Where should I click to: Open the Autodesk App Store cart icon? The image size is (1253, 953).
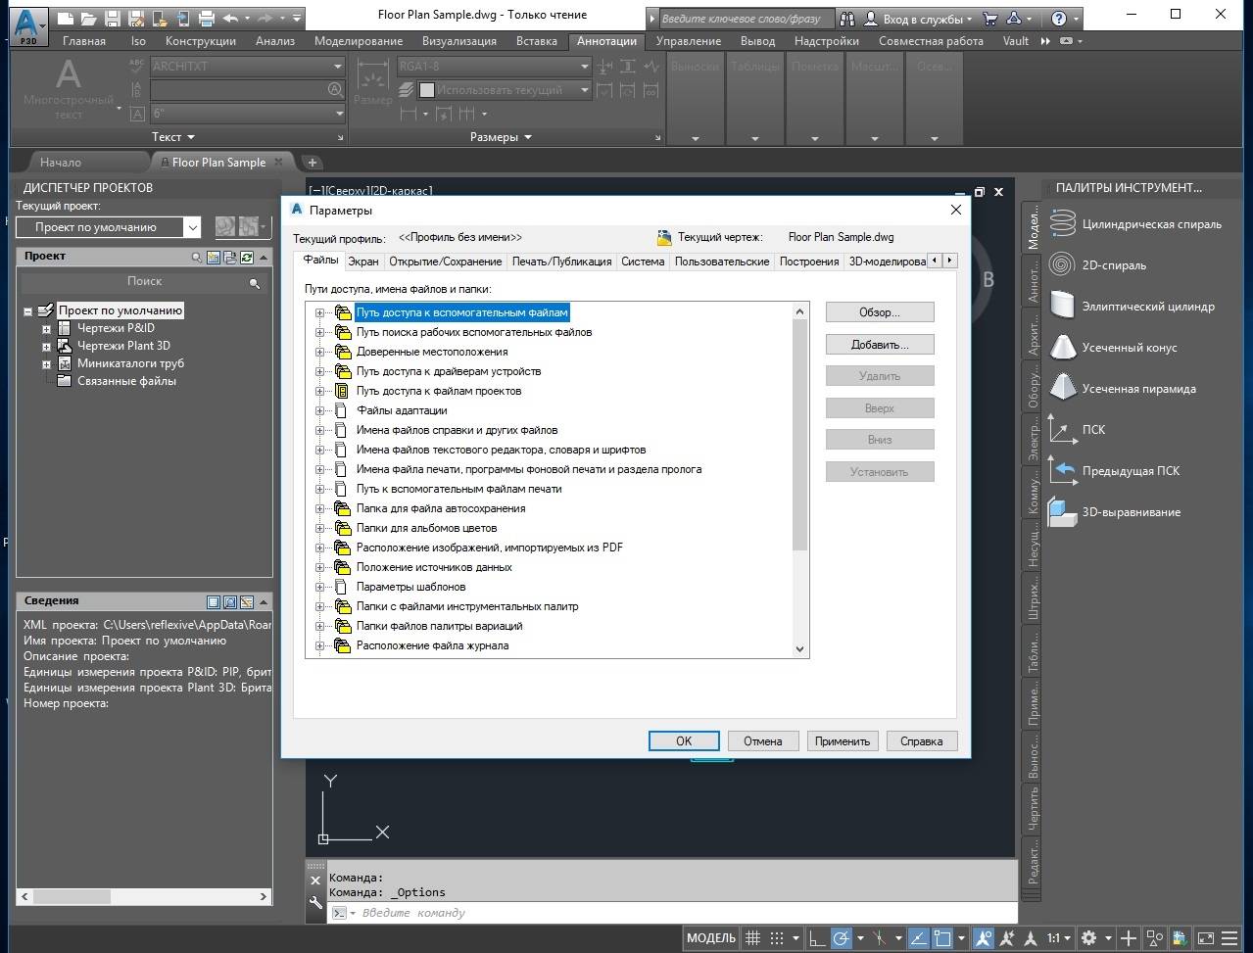tap(989, 18)
